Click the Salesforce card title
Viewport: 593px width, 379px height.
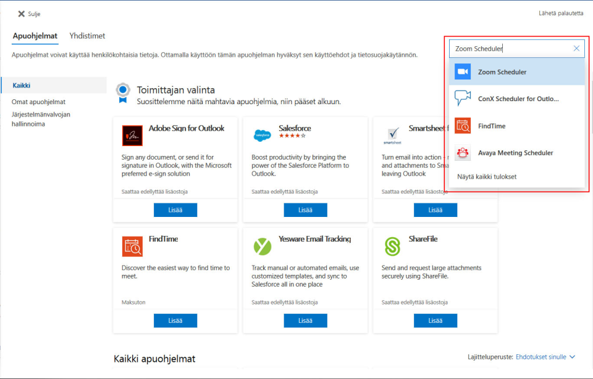pos(295,128)
